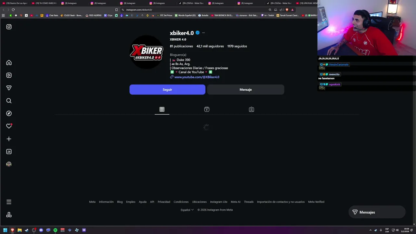
Task: Open the STC Set Prices bookmark
Action: (x=164, y=15)
